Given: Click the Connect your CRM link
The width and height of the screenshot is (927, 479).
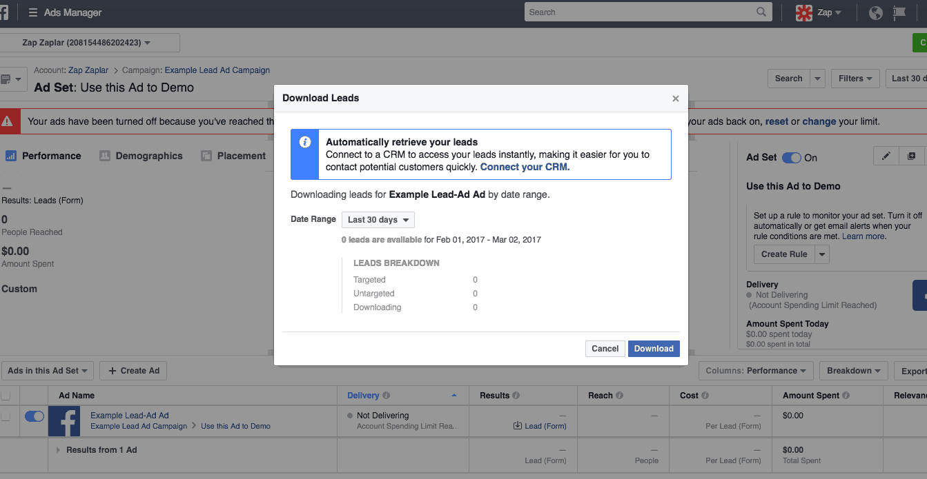Looking at the screenshot, I should [x=525, y=167].
